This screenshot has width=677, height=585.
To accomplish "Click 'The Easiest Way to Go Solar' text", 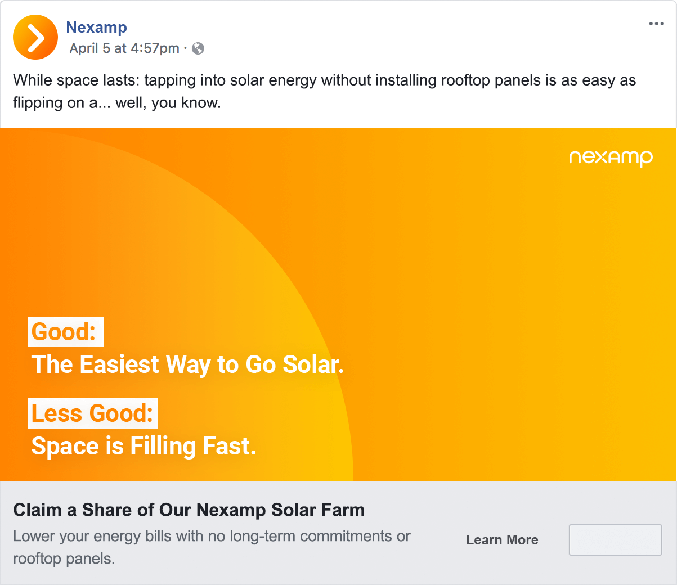I will (x=187, y=364).
